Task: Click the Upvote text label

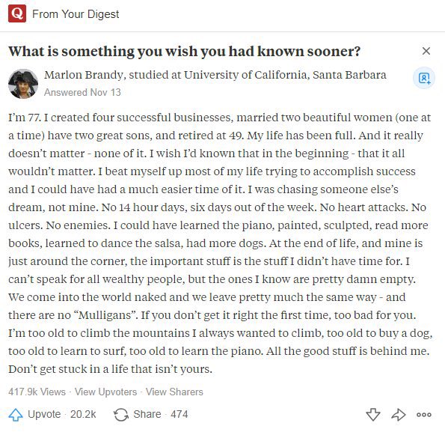Action: point(44,414)
